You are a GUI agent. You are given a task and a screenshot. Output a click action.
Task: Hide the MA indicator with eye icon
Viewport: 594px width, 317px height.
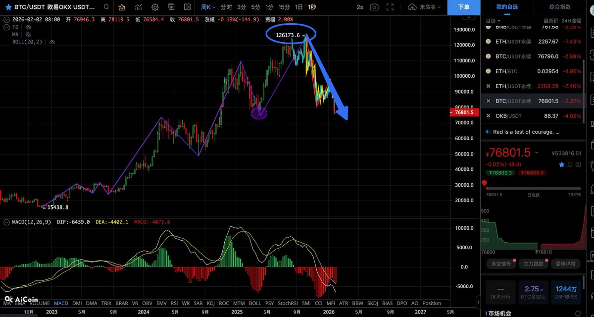pyautogui.click(x=28, y=35)
